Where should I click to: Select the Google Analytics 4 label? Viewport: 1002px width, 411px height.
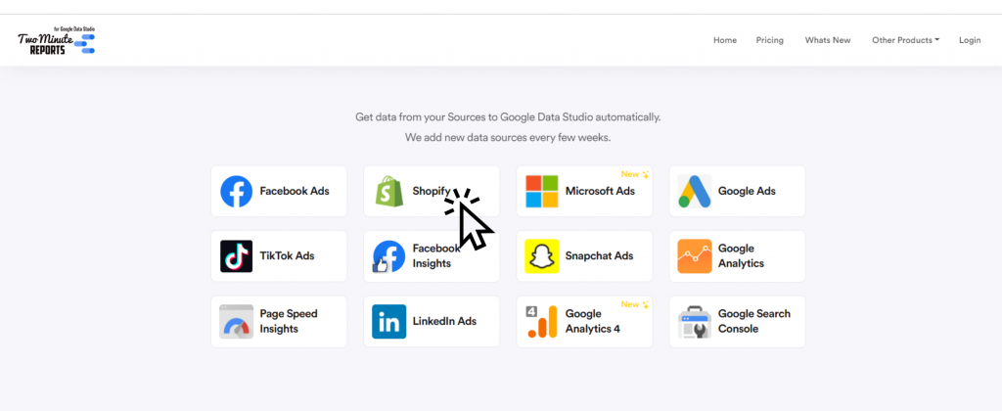click(x=592, y=322)
